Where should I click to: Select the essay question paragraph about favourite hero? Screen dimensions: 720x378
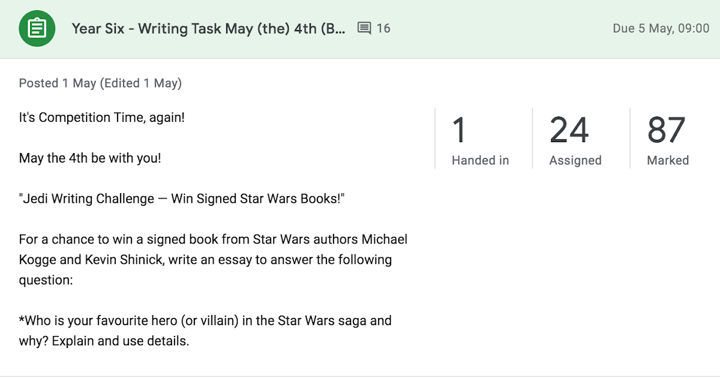pos(205,330)
